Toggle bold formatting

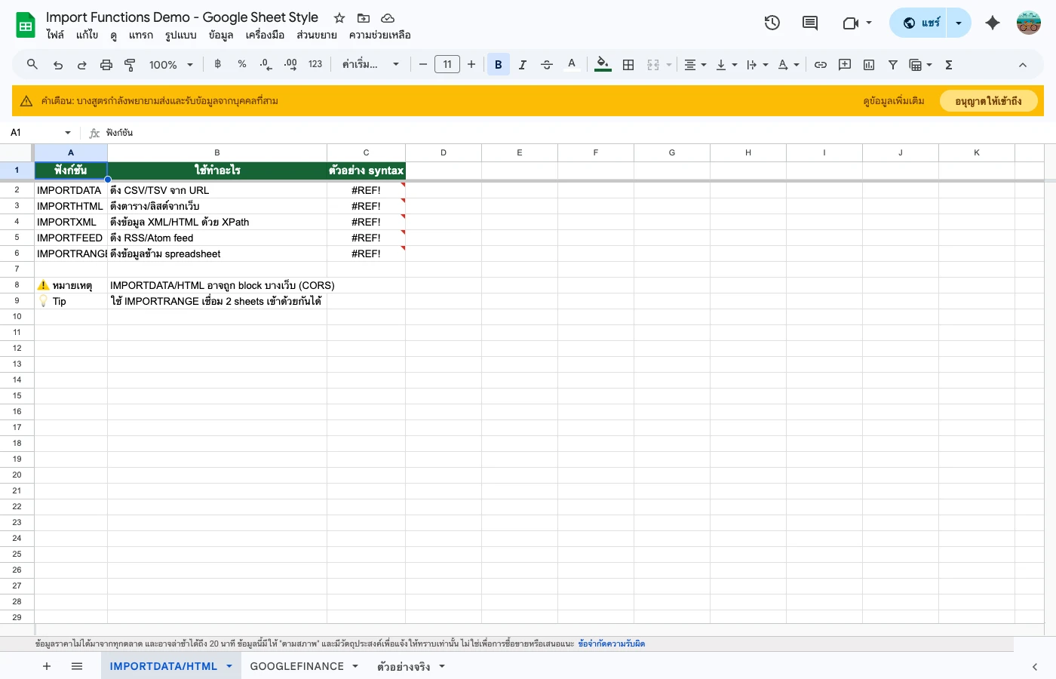tap(499, 64)
